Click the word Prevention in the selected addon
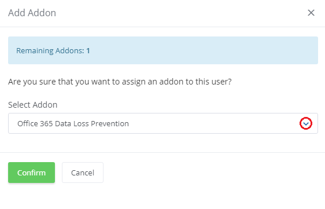 110,124
